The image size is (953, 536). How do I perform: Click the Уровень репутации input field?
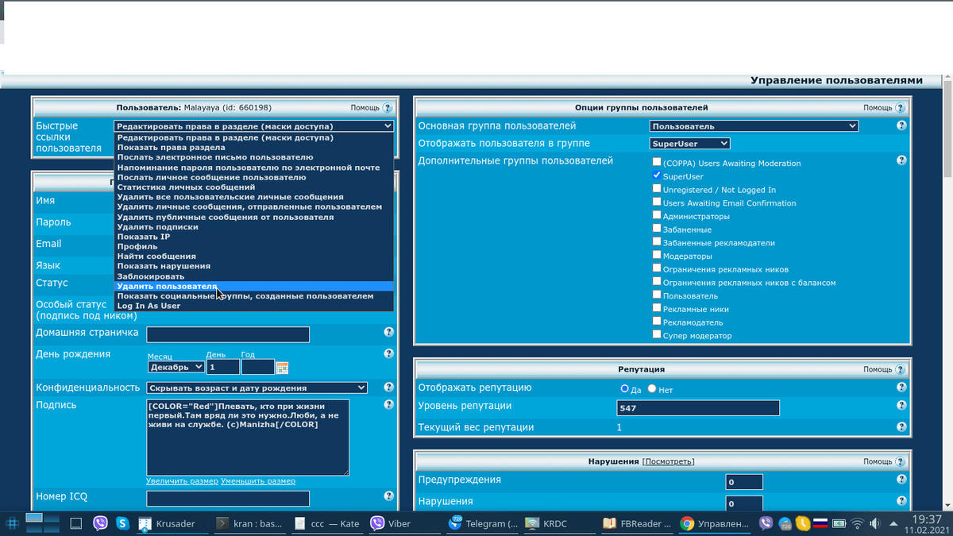coord(698,408)
